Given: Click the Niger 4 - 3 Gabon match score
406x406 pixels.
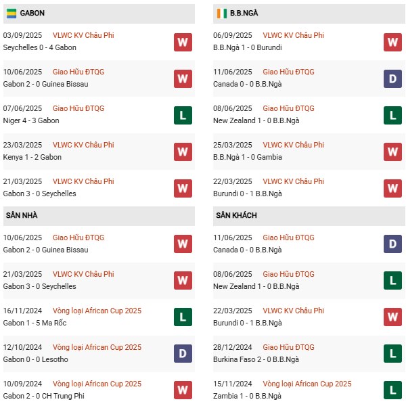Looking at the screenshot, I should (31, 121).
